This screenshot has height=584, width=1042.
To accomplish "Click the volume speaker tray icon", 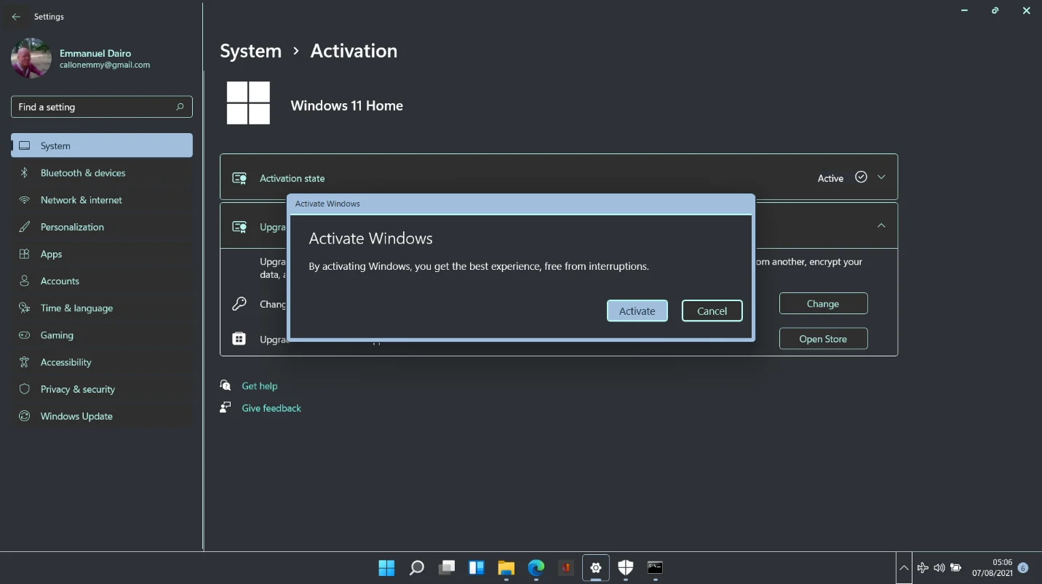I will pos(939,568).
